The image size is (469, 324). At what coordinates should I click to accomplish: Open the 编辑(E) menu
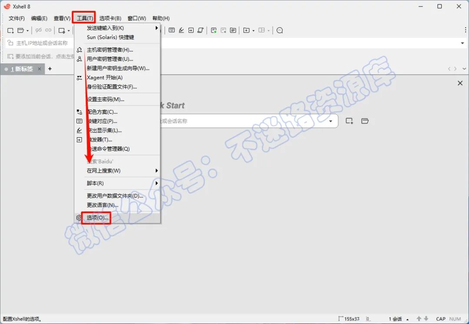pos(39,18)
